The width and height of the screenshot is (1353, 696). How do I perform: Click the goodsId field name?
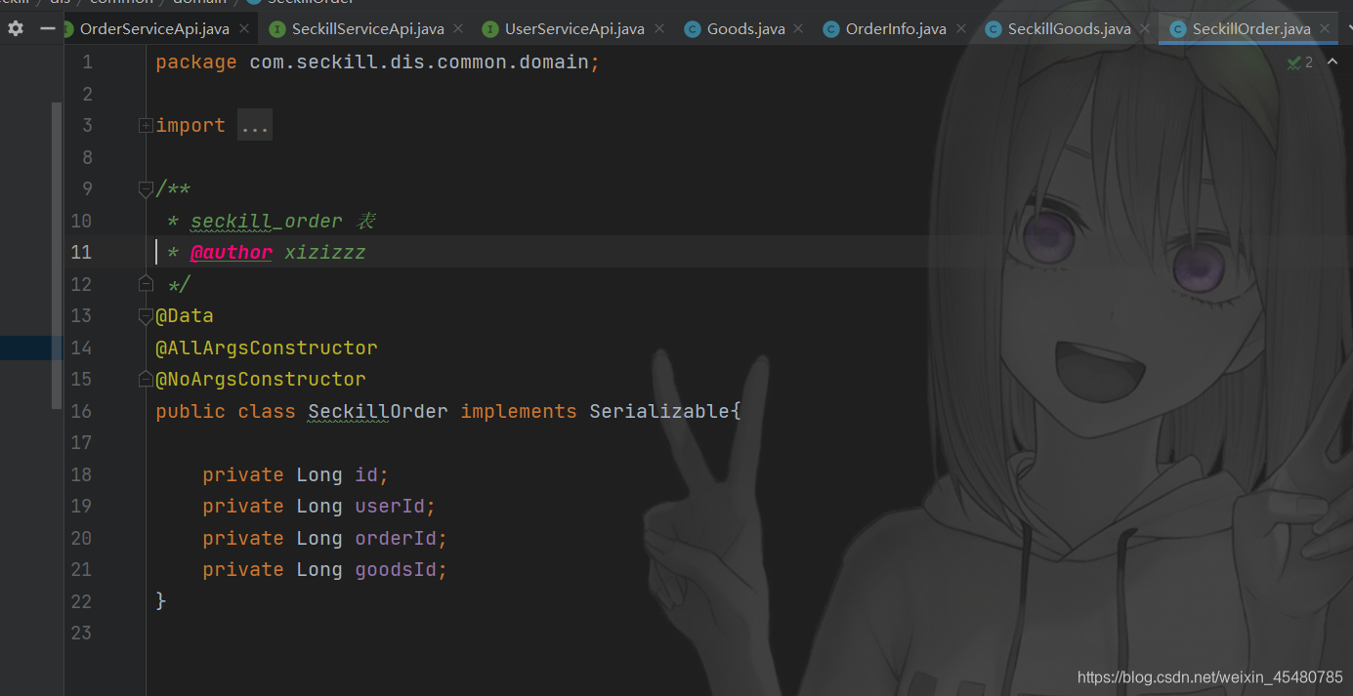point(396,569)
